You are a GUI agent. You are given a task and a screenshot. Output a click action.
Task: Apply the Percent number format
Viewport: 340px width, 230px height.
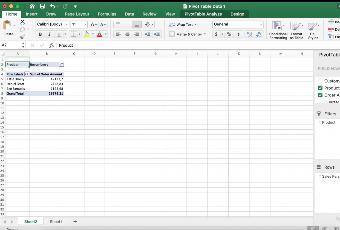click(x=229, y=35)
